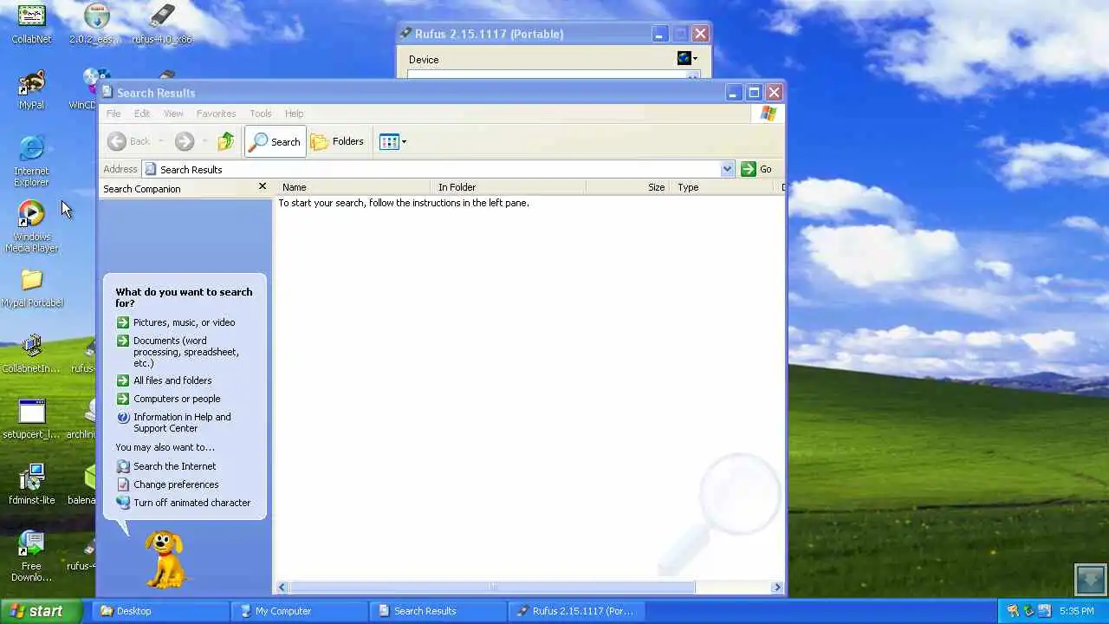Click the Search Results address bar icon
The height and width of the screenshot is (624, 1109).
151,169
